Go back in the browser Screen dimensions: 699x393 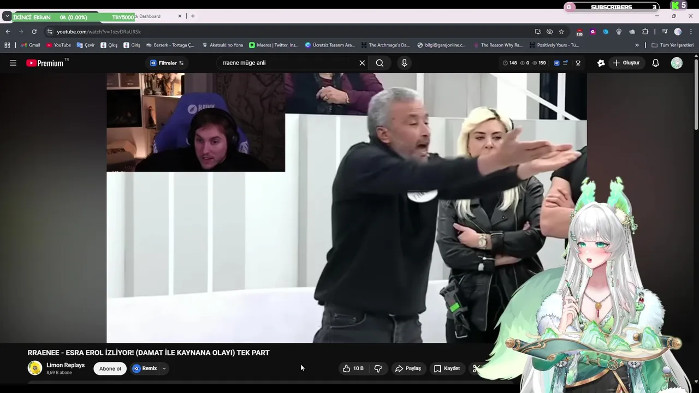click(8, 32)
